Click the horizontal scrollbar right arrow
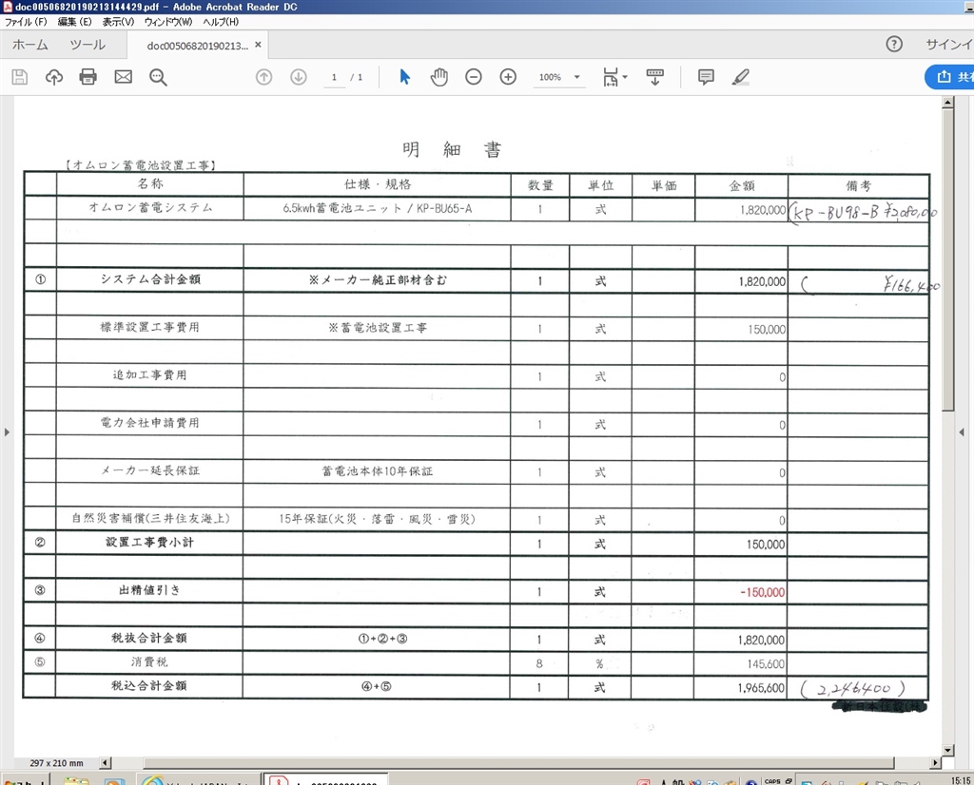 pos(936,762)
